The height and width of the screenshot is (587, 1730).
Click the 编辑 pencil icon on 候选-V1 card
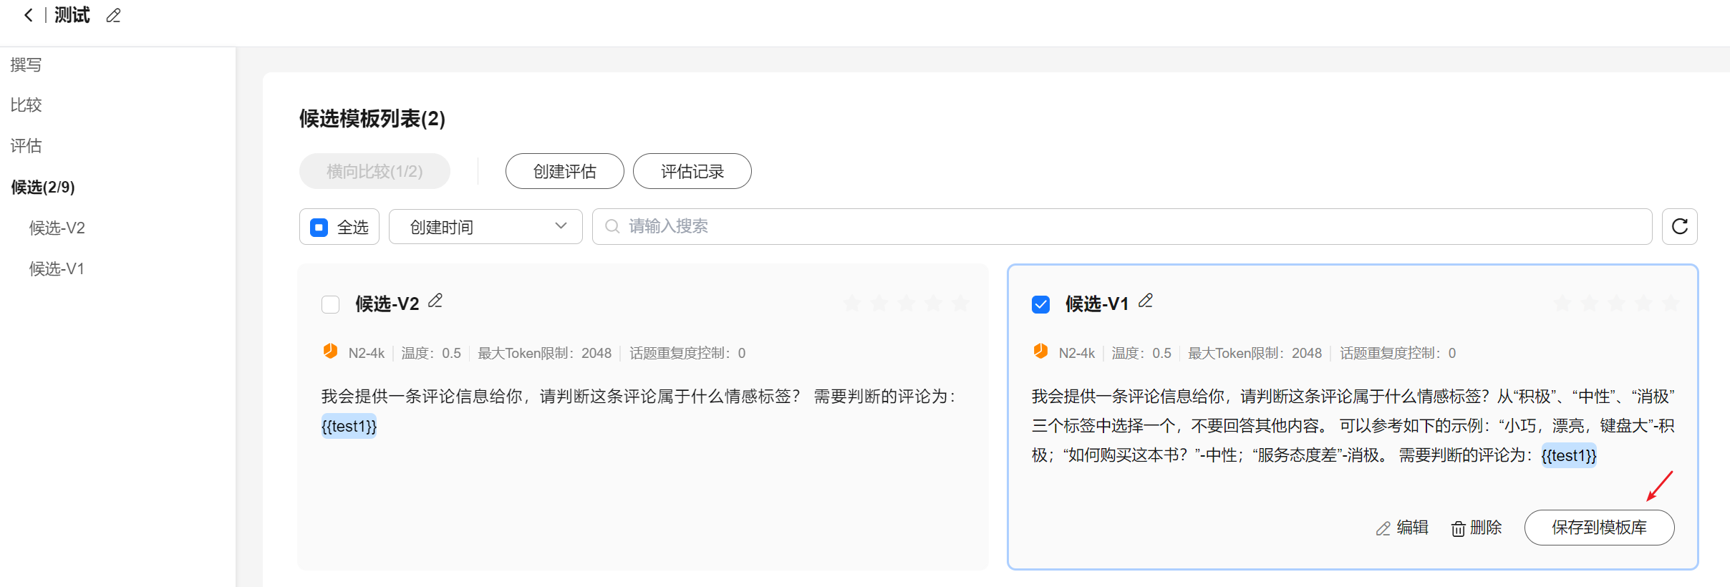(1383, 528)
